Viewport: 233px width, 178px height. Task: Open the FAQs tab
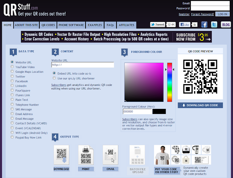click(110, 25)
